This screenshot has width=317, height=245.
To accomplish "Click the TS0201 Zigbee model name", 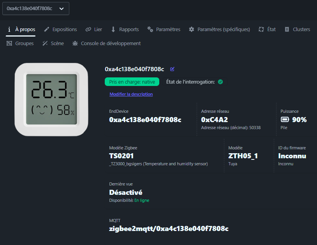I will click(x=122, y=156).
